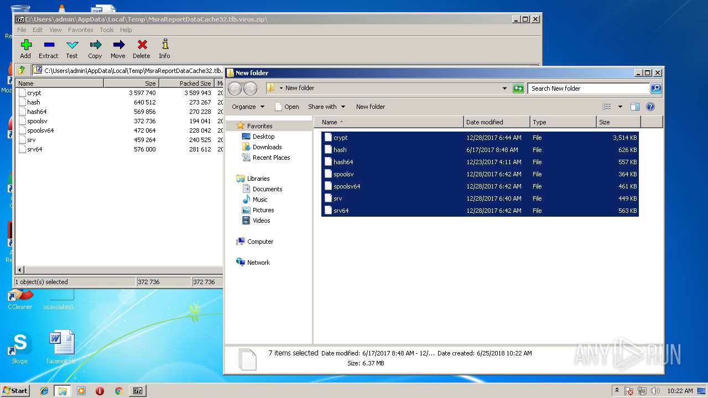Open Help menu in 7-Zip
Image resolution: width=708 pixels, height=398 pixels.
coord(126,30)
